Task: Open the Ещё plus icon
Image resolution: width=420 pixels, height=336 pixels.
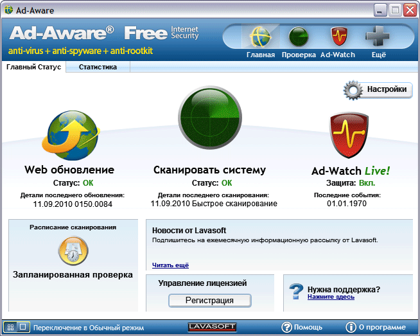Action: click(x=378, y=36)
